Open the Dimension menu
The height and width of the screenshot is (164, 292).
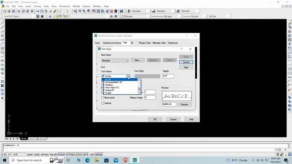tap(65, 6)
